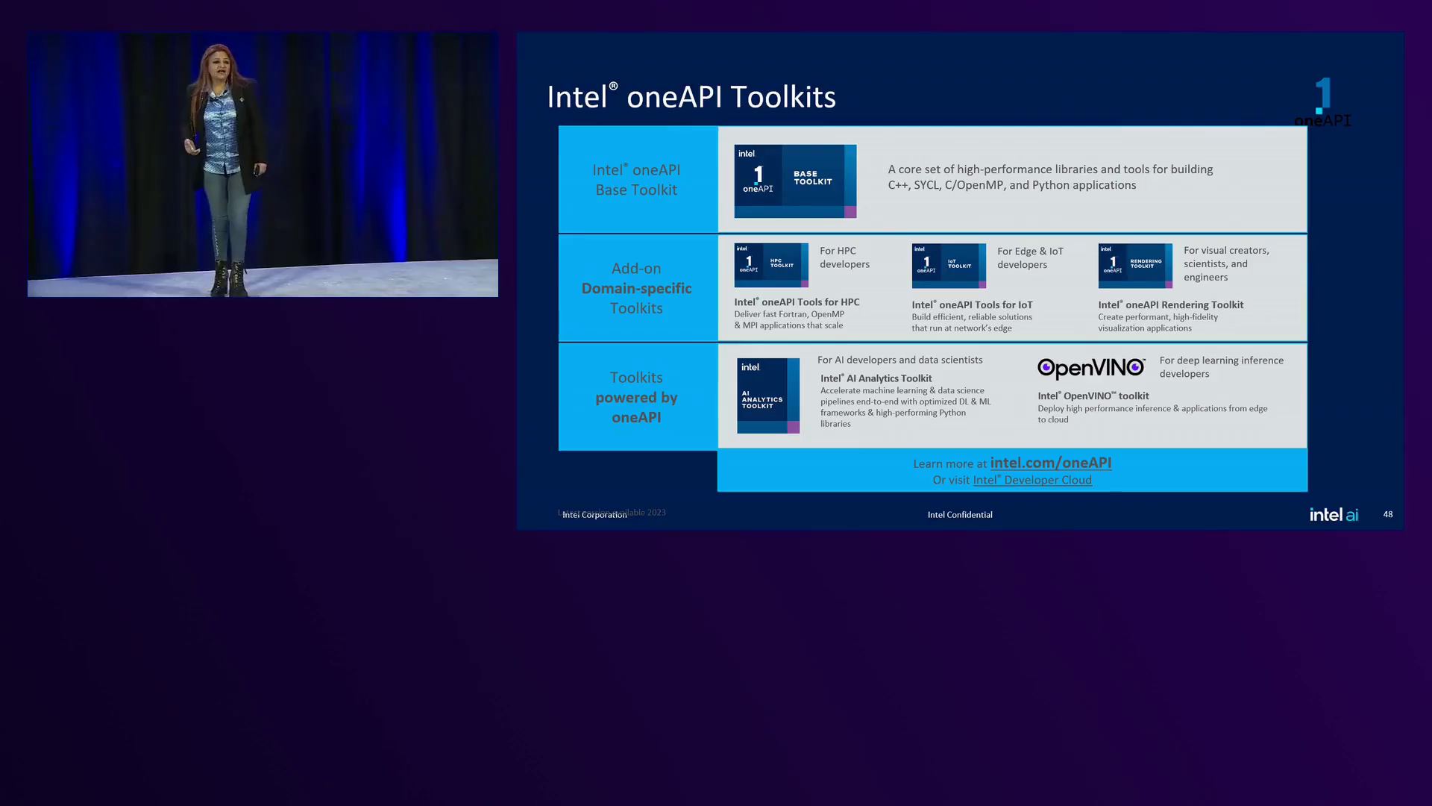Click the Intel Corporation footer text
This screenshot has width=1432, height=806.
pos(594,515)
